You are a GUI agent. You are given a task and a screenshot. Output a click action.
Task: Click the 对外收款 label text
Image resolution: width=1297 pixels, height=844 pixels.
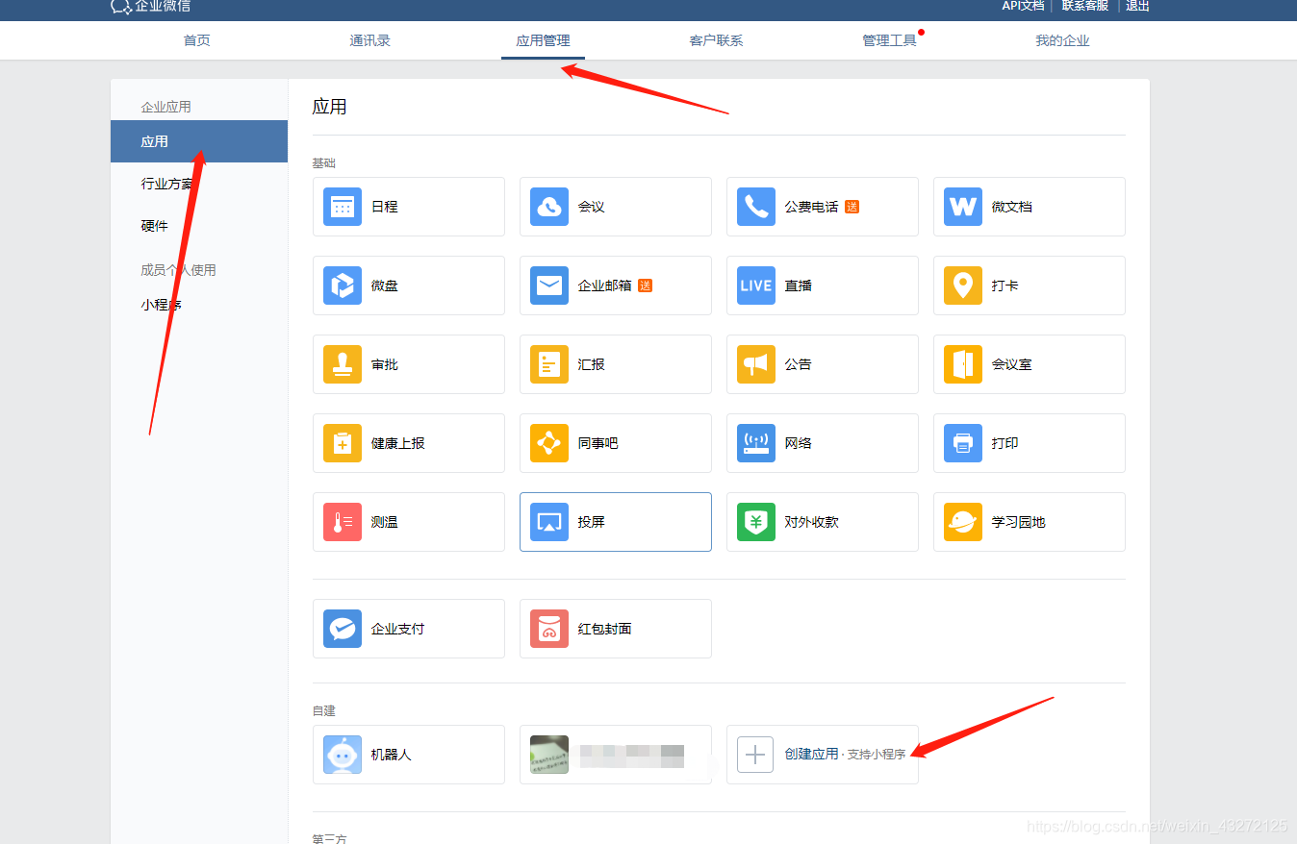812,522
